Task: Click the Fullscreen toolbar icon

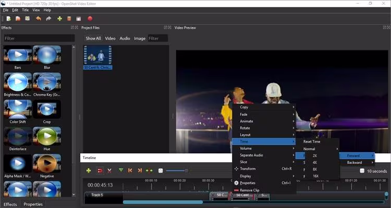Action: pos(79,19)
